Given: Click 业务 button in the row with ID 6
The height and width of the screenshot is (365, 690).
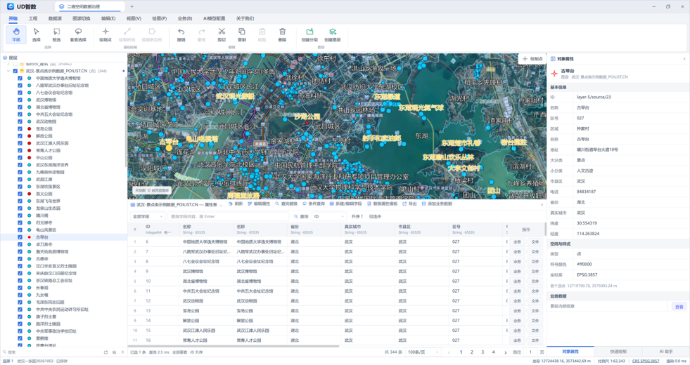Looking at the screenshot, I should coord(517,242).
